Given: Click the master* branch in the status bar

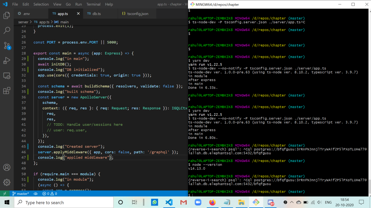Looking at the screenshot, I should (x=20, y=194).
